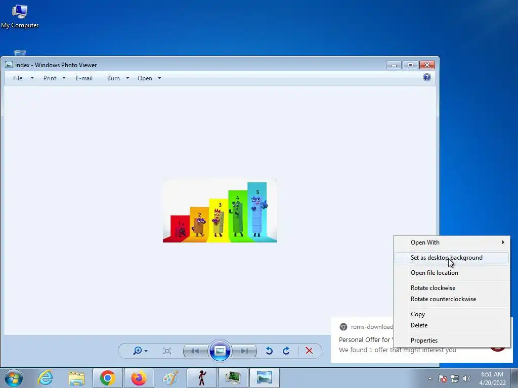This screenshot has height=388, width=518.
Task: Go to the previous photo
Action: pyautogui.click(x=196, y=351)
